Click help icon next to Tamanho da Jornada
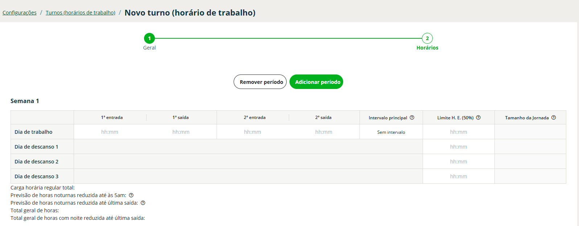The width and height of the screenshot is (579, 226). (554, 118)
